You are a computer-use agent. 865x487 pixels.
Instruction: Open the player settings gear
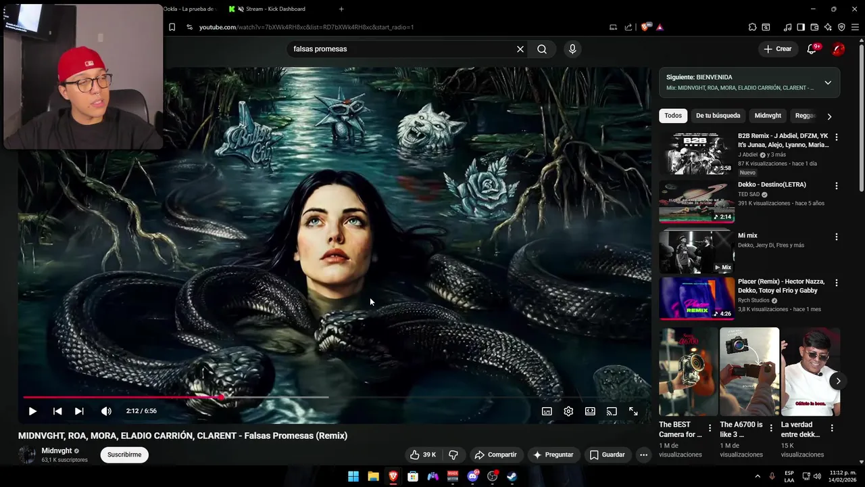568,411
